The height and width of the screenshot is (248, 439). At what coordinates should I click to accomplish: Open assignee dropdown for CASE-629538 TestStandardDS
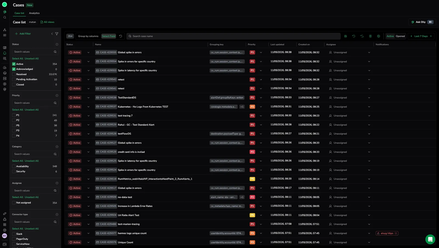pyautogui.click(x=369, y=98)
